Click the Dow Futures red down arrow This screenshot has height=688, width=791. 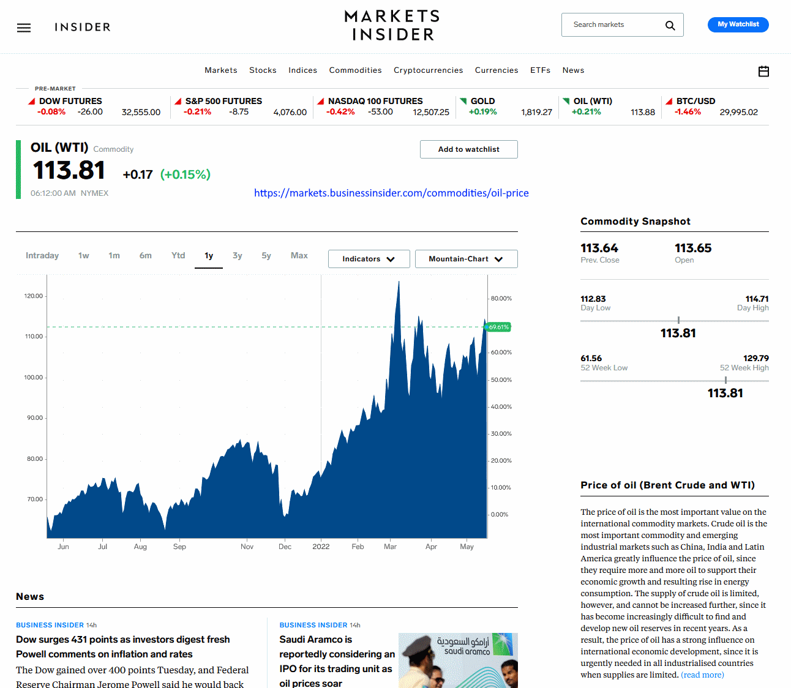tap(32, 101)
